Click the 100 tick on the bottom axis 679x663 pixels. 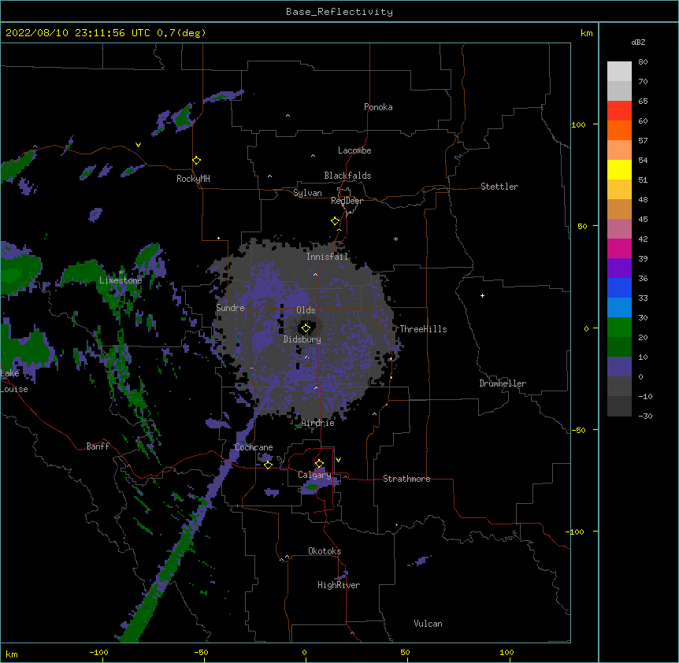tap(506, 652)
